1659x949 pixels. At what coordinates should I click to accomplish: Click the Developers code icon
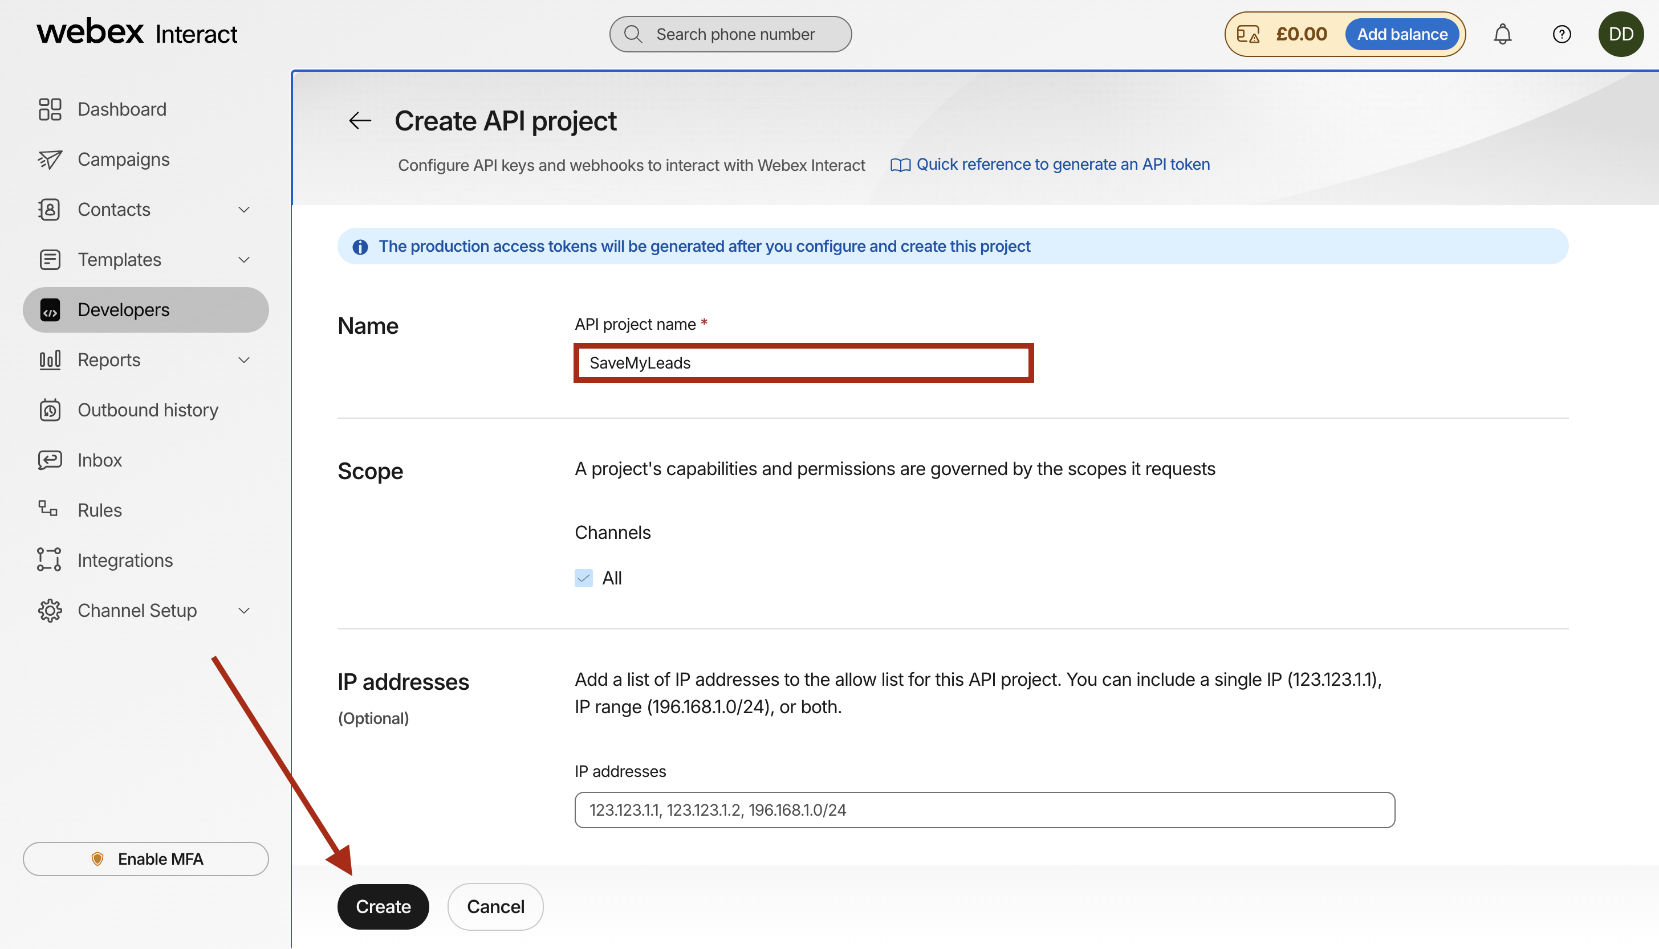pyautogui.click(x=50, y=310)
